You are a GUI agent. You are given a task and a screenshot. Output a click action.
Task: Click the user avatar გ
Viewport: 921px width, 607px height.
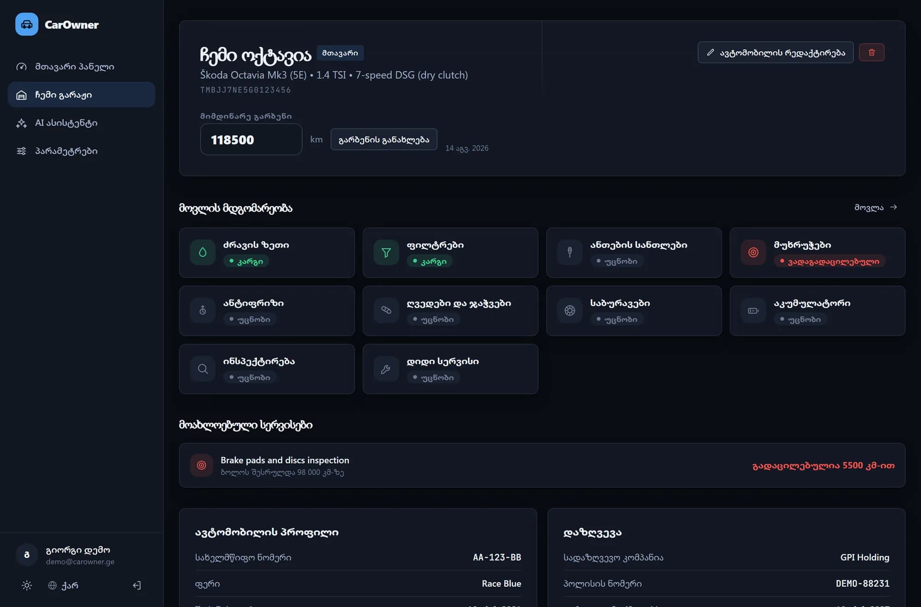coord(27,555)
